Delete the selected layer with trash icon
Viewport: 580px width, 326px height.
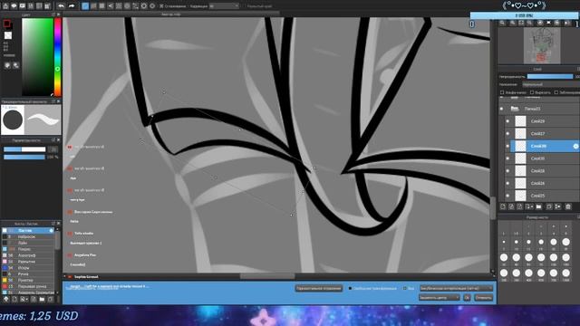click(568, 206)
